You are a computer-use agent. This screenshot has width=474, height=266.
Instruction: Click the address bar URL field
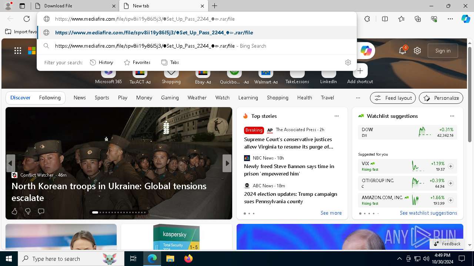pos(197,19)
